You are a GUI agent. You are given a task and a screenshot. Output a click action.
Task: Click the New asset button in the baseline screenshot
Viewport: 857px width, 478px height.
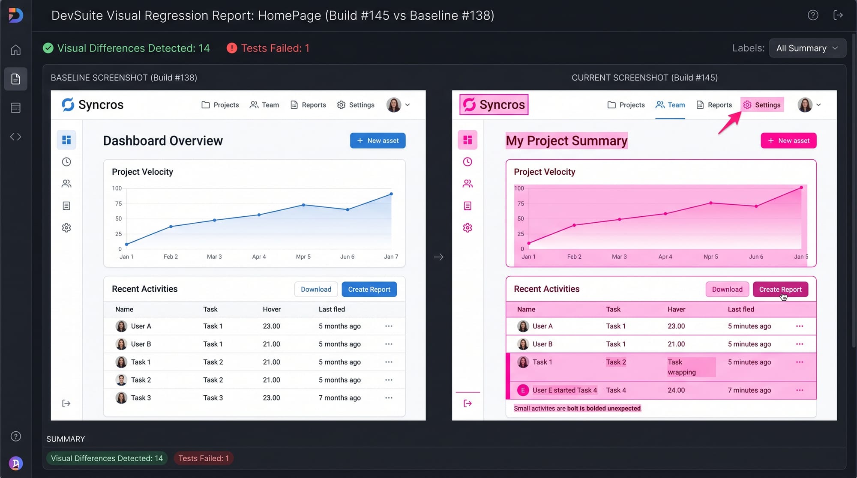click(378, 140)
